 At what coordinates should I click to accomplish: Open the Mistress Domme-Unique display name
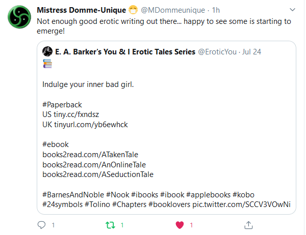[82, 10]
